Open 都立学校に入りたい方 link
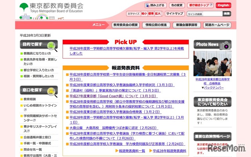This screenshot has width=251, height=157. (x=39, y=70)
